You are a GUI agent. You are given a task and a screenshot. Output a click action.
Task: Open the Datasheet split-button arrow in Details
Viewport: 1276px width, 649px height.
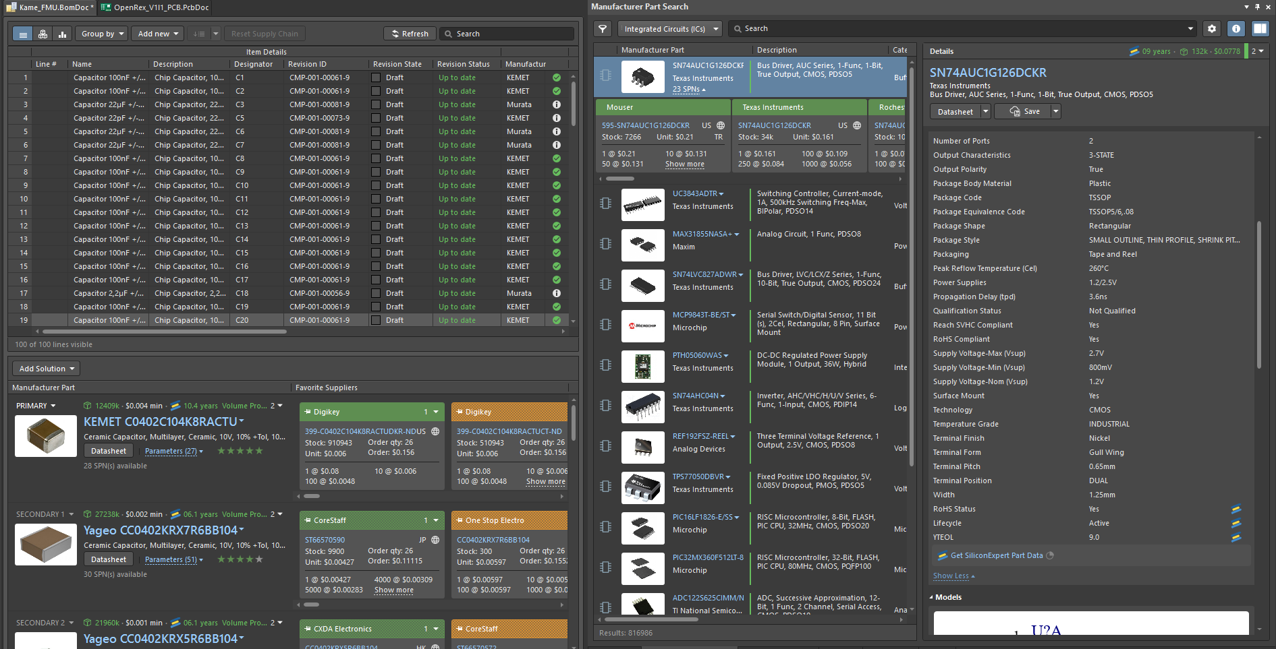(985, 112)
